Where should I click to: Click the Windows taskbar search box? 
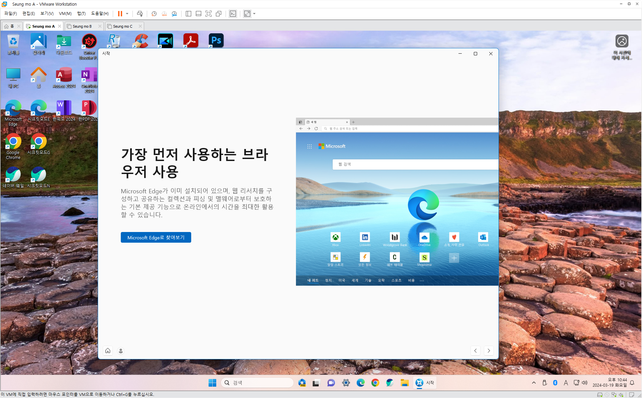click(x=257, y=383)
